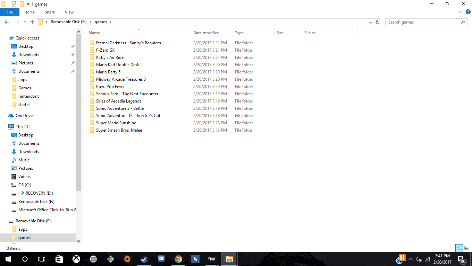Click the HP_RECOVERY (D:) drive icon
The image size is (472, 266).
(14, 193)
